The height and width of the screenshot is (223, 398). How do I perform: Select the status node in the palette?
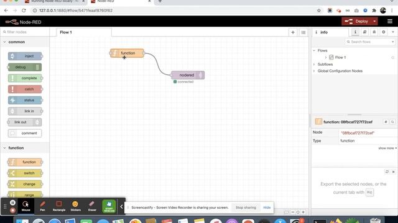[25, 100]
